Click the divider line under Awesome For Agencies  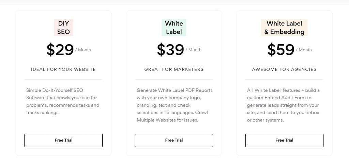tap(284, 80)
